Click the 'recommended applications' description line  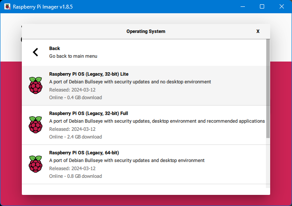coord(157,121)
